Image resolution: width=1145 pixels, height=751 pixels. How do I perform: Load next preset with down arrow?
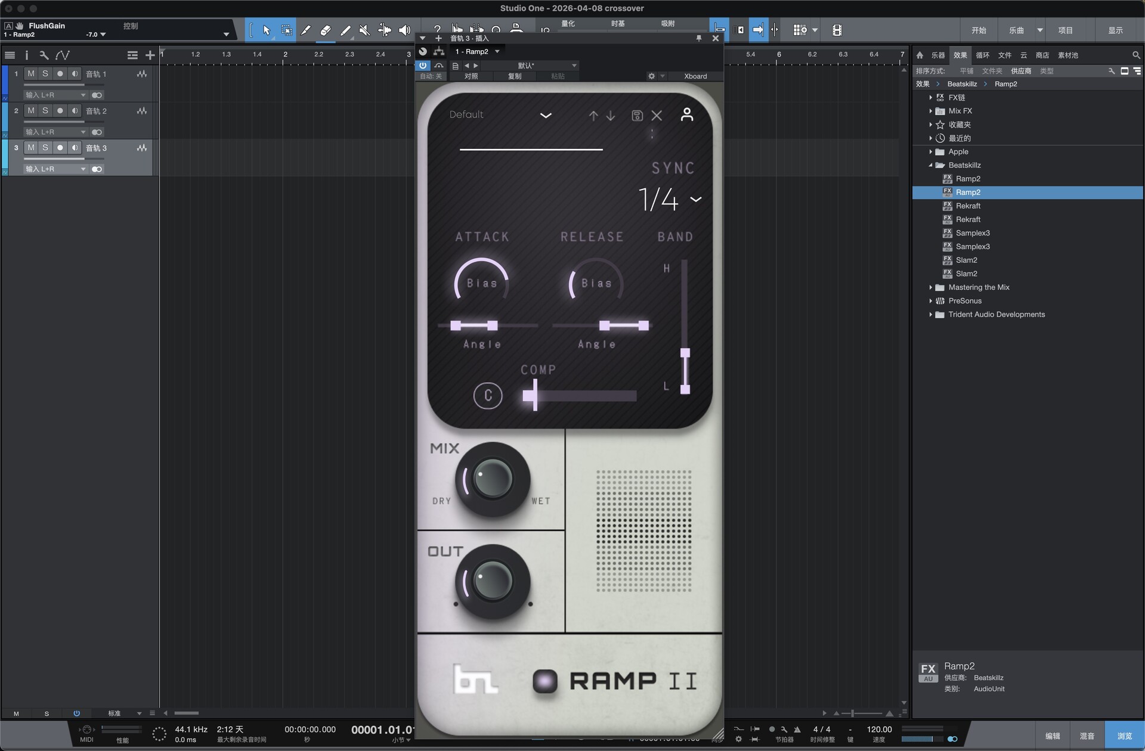coord(611,116)
